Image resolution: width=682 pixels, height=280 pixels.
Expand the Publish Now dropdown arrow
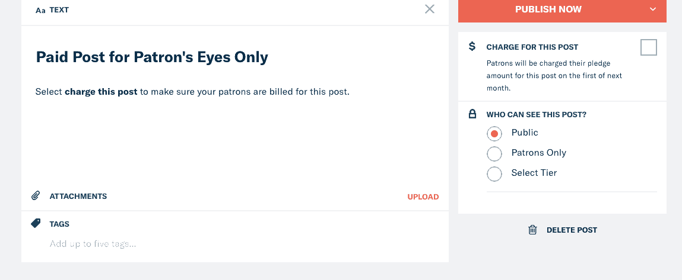[x=653, y=9]
